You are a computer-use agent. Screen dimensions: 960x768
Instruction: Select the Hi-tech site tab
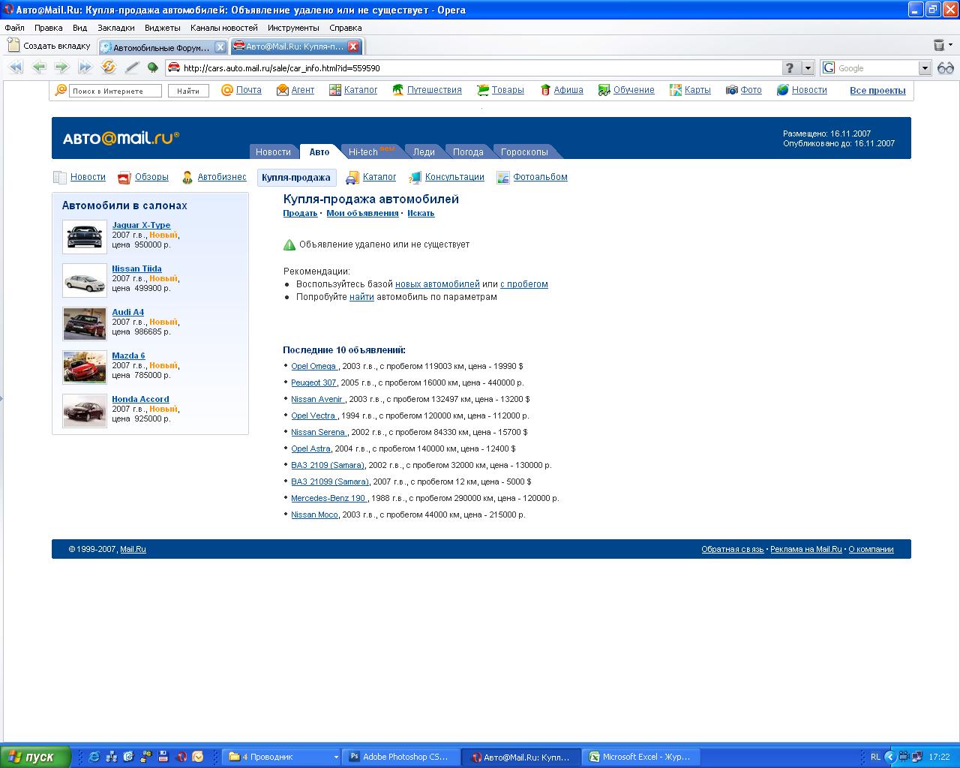coord(364,152)
